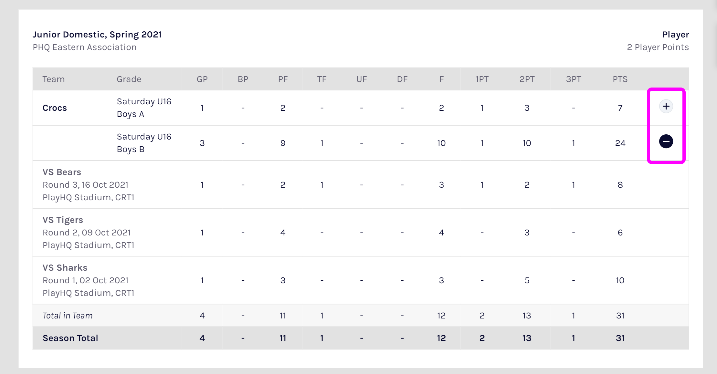Select the Crocs team name
This screenshot has width=717, height=374.
(55, 108)
